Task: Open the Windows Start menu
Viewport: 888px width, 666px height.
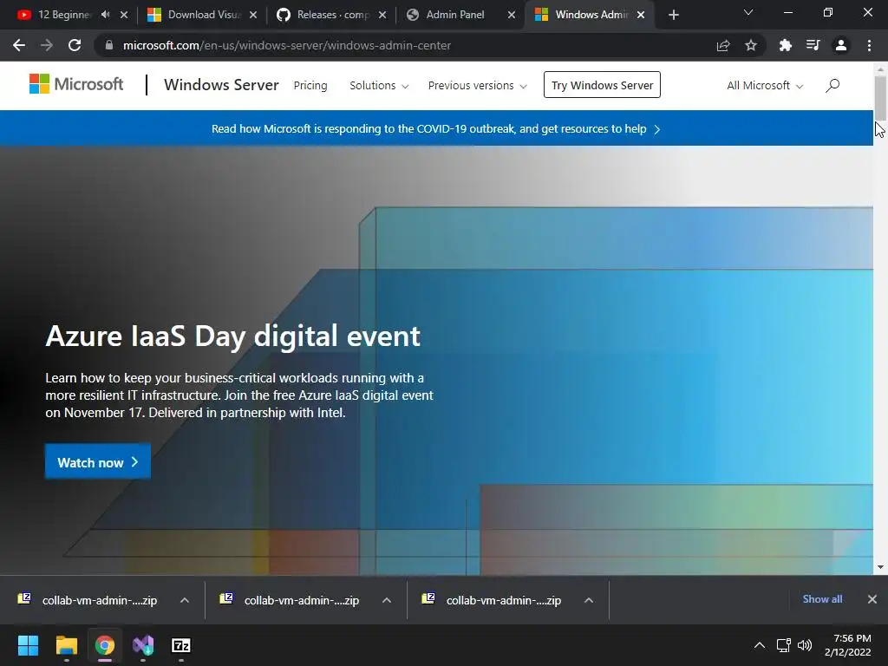Action: (28, 645)
